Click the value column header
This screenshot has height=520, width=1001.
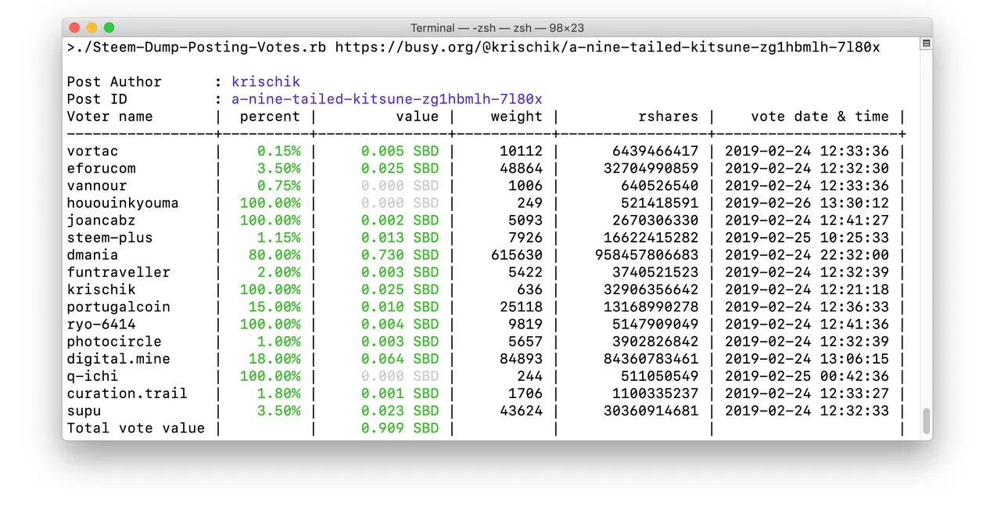tap(417, 117)
